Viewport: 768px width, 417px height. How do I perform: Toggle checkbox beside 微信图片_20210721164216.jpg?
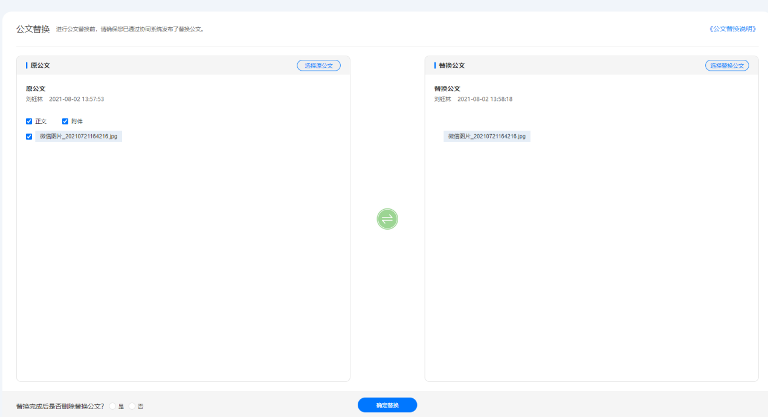pos(29,137)
